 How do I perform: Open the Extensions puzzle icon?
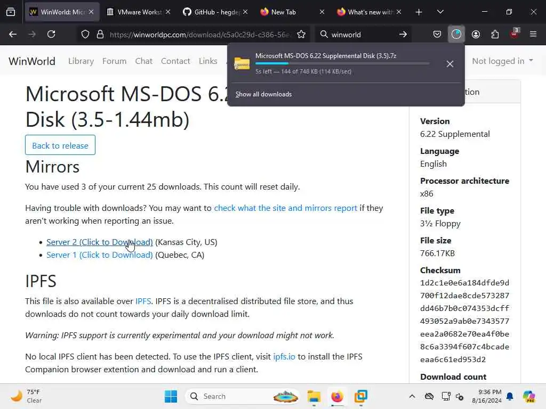495,34
